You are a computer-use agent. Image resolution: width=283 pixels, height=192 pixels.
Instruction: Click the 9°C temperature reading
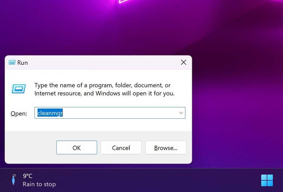point(28,176)
